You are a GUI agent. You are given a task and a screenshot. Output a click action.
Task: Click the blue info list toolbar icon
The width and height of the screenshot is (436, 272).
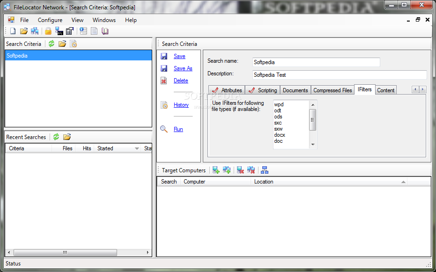(83, 31)
